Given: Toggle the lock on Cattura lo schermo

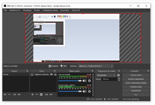Looking at the screenshot, I should (x=55, y=74).
